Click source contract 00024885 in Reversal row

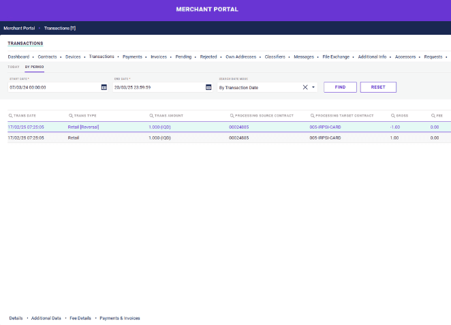238,127
